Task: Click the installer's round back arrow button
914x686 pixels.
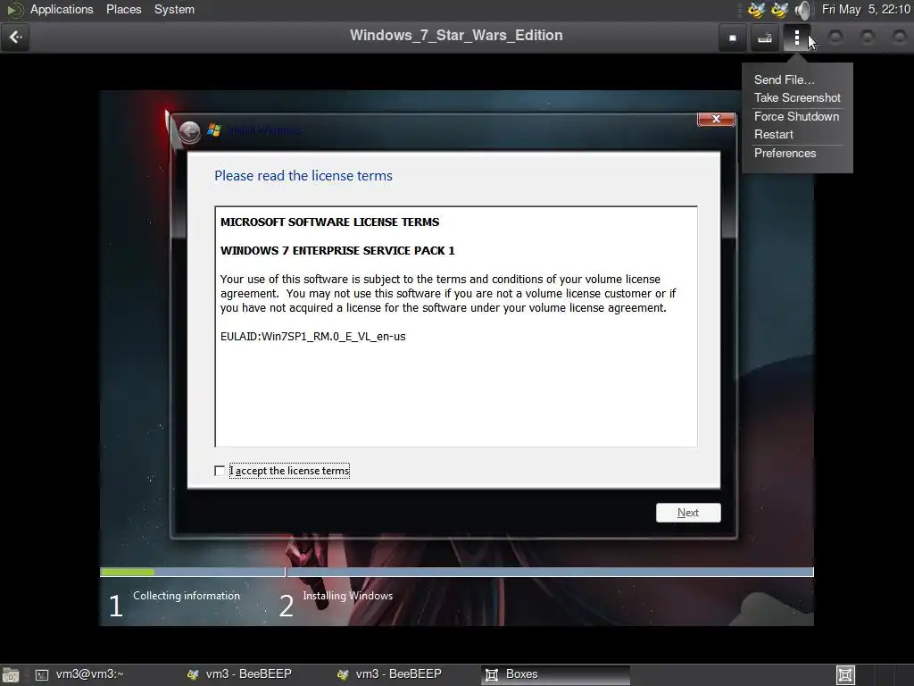Action: pyautogui.click(x=189, y=132)
